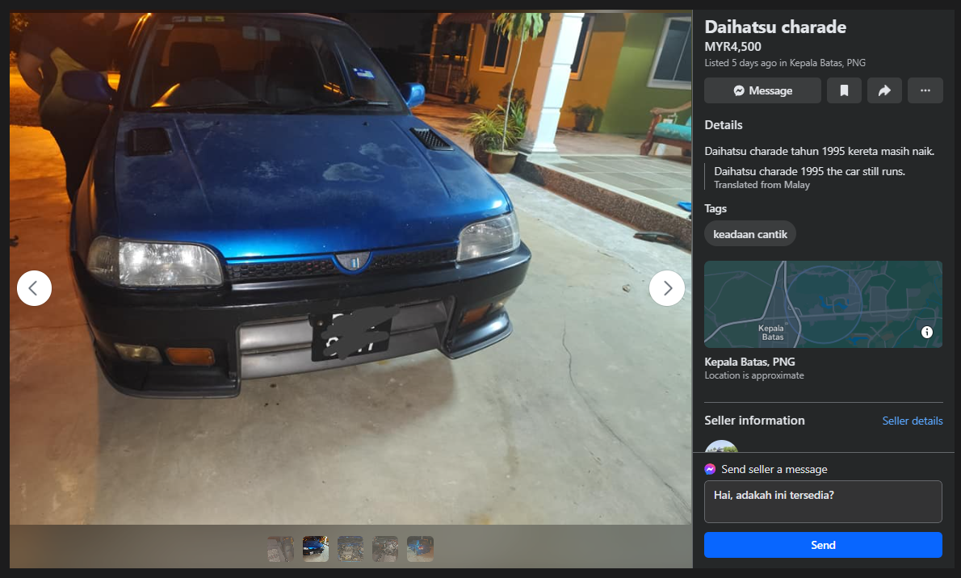Focus the 'Hai, adakah ini tersedia?' message box
The height and width of the screenshot is (578, 961).
823,501
